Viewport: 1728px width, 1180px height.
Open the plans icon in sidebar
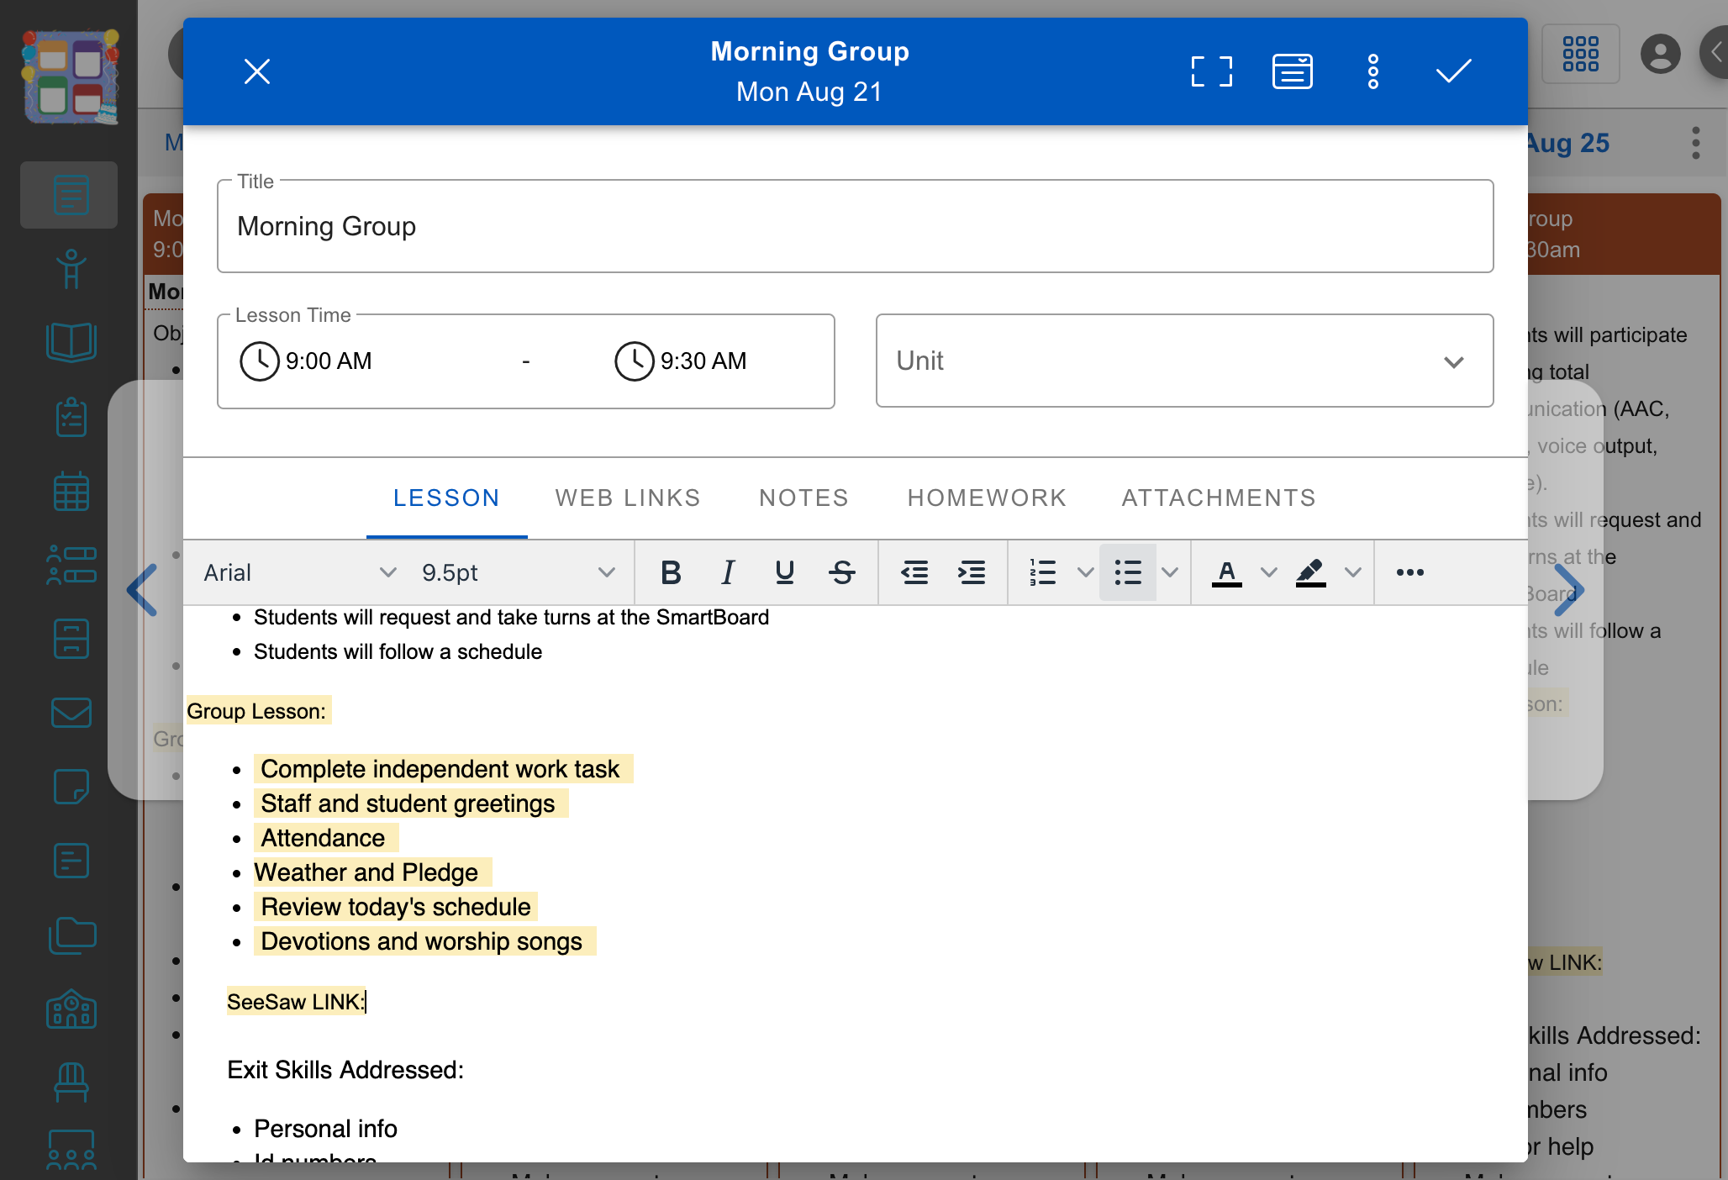[71, 195]
